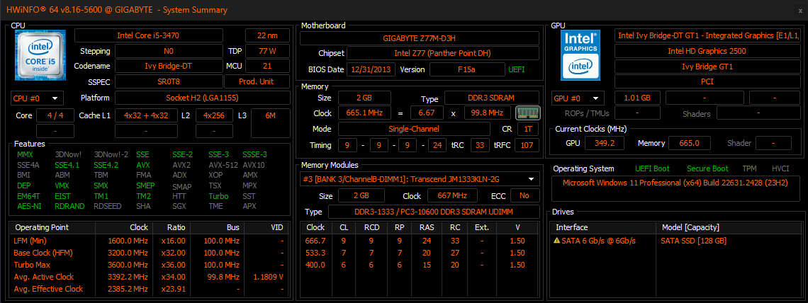
Task: Click the Microsoft Windows 11 Professional OS field
Action: coord(676,183)
